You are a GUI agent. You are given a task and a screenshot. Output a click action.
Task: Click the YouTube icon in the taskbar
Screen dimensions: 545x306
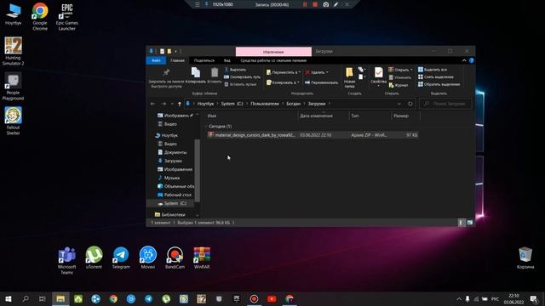pos(272,298)
